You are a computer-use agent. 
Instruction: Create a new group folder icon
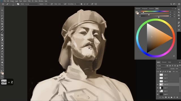tap(172, 97)
